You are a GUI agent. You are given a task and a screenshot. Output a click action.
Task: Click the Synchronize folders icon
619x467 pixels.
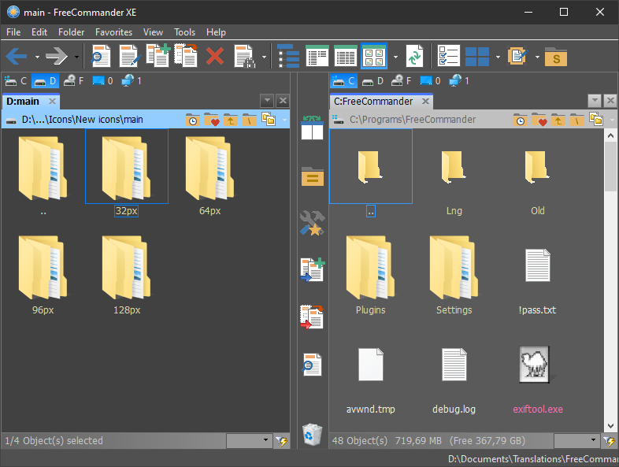coord(414,56)
